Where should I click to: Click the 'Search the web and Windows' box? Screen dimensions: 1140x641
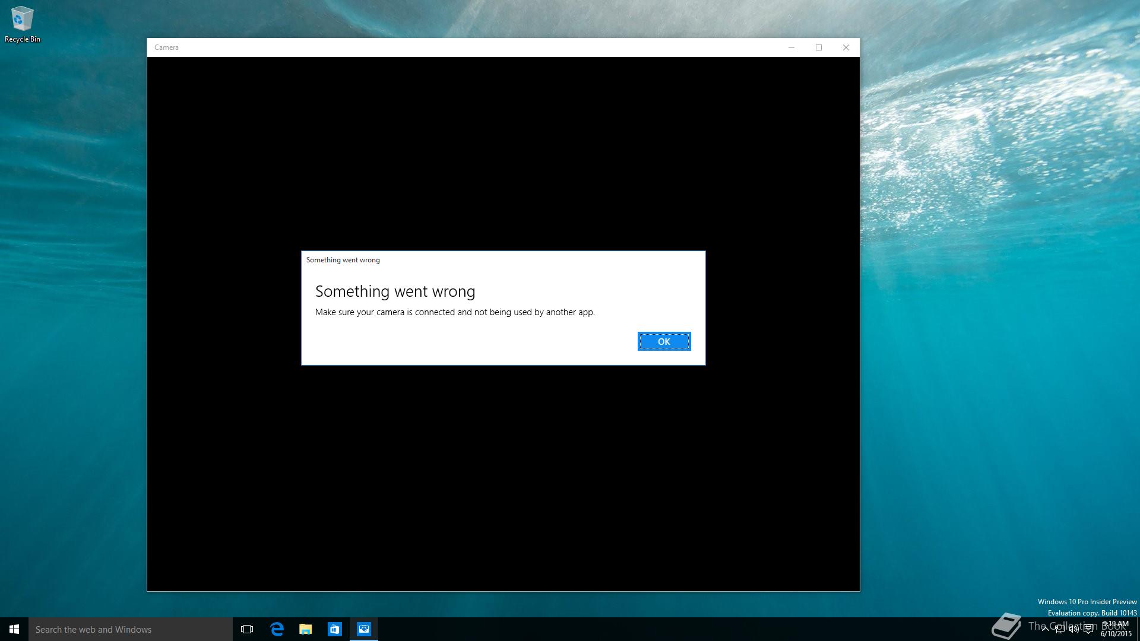(131, 629)
